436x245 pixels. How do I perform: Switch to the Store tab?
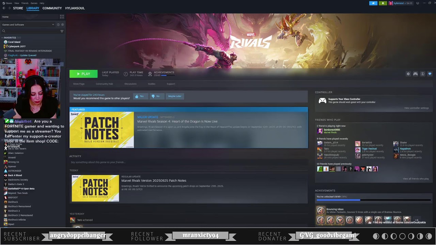18,8
